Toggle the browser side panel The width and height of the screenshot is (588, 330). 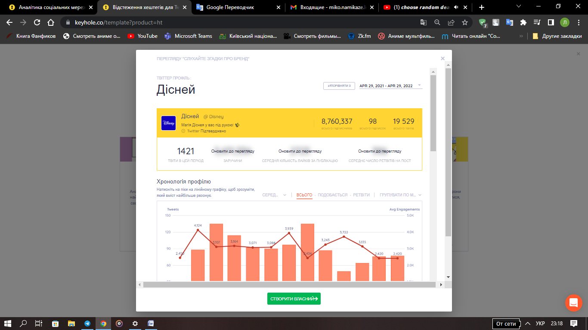(x=551, y=22)
